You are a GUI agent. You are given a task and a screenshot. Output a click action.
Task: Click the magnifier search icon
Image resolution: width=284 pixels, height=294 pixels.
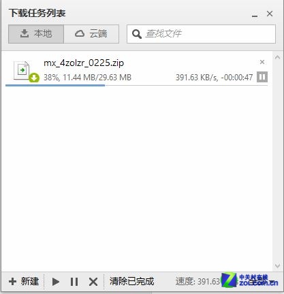[x=137, y=34]
